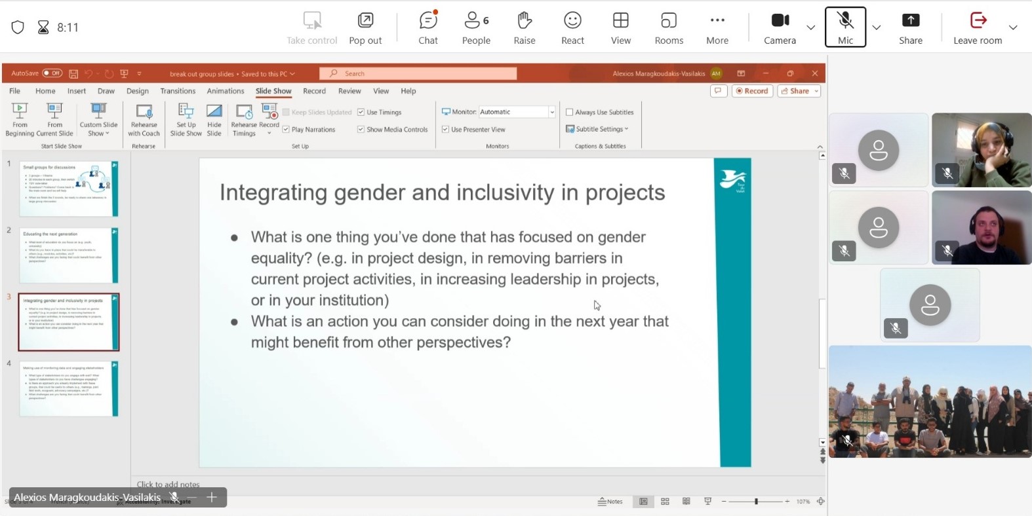The height and width of the screenshot is (516, 1032).
Task: Open the Transitions ribbon tab
Action: click(x=178, y=91)
